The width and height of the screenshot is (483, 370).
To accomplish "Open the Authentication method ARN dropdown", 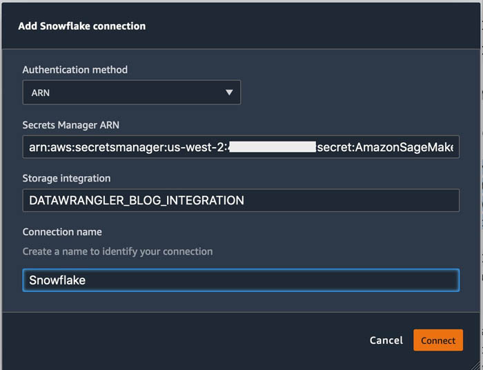I will pyautogui.click(x=132, y=92).
